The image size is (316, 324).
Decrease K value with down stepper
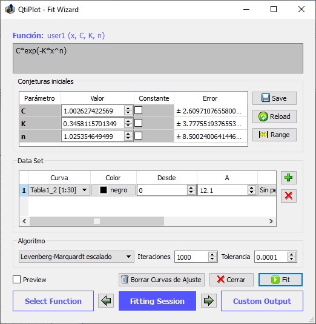click(128, 126)
